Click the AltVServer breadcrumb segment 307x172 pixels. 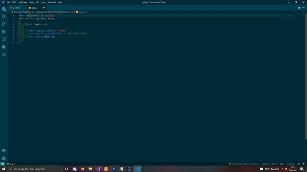[x=29, y=12]
